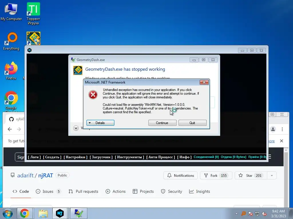The height and width of the screenshot is (219, 293).
Task: Open Action Center flag tray icon
Action: click(250, 214)
